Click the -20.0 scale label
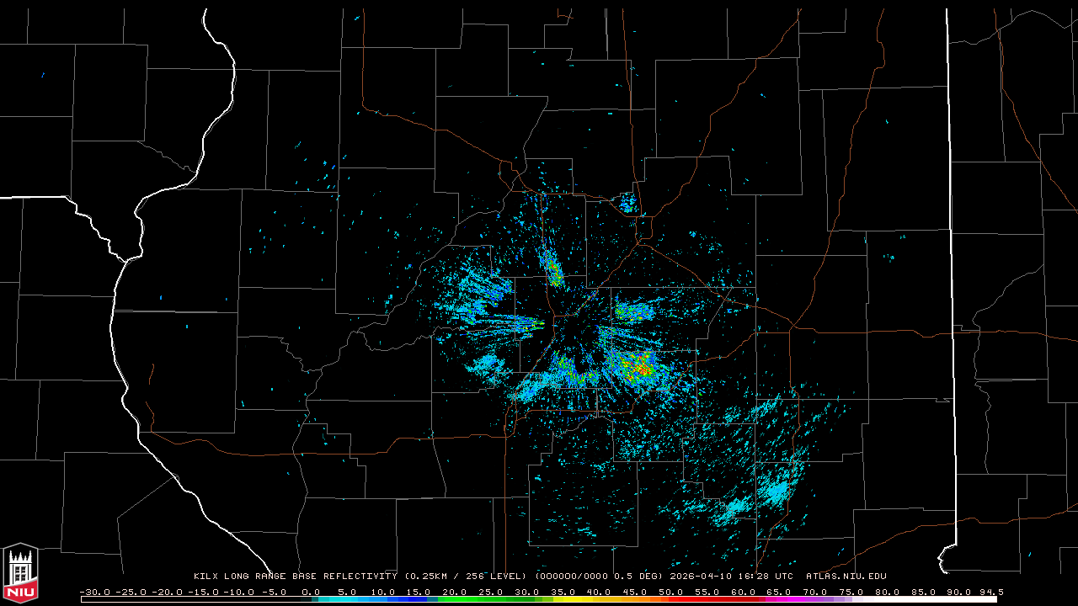Screen dimensions: 1078x606 [x=166, y=592]
